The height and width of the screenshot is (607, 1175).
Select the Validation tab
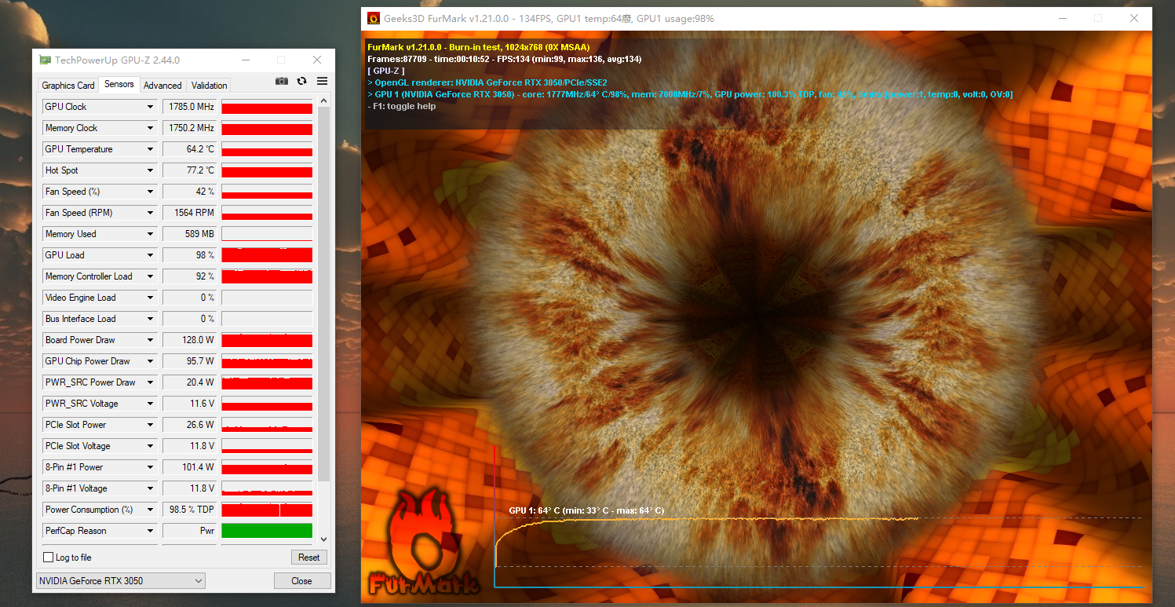209,86
